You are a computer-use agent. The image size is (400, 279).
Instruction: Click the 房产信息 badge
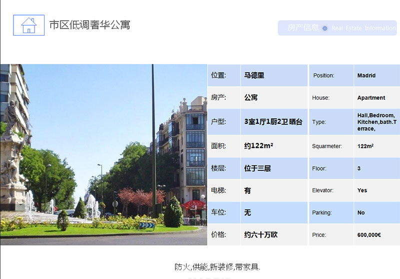click(x=303, y=28)
